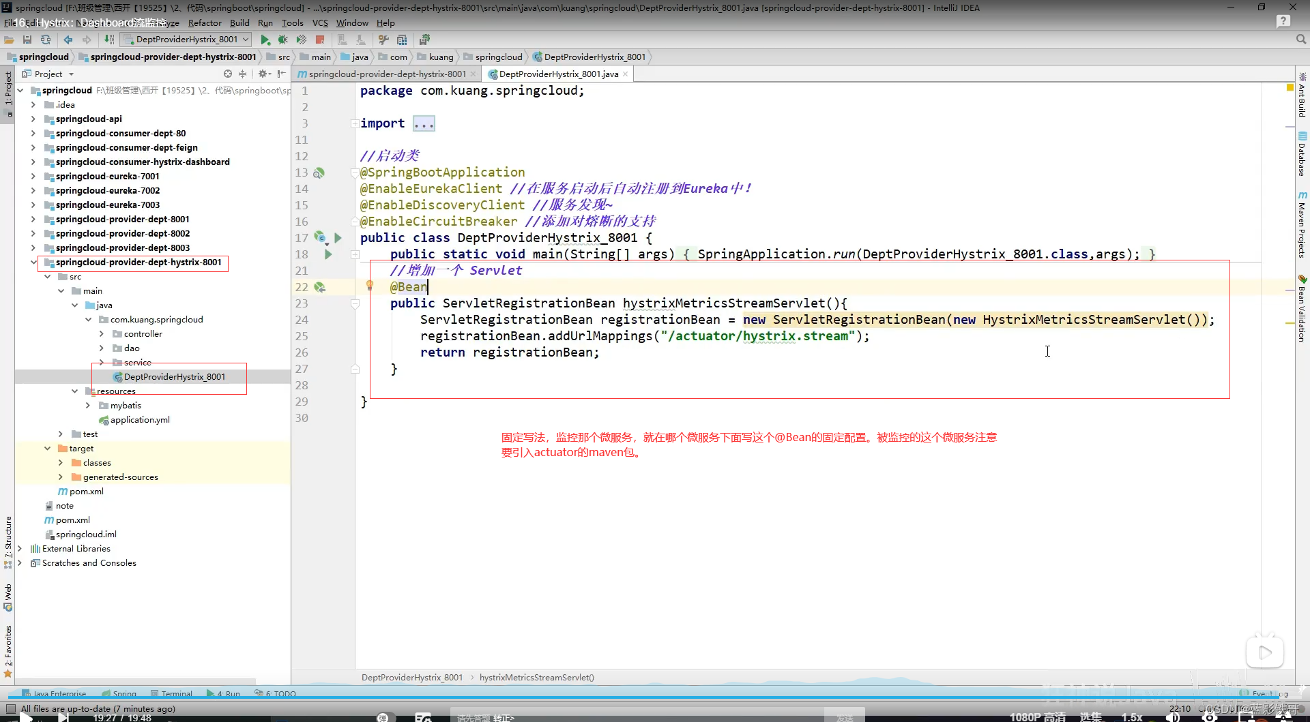Switch to springcloud-provider-dept-hystrix-8001 pom tab
Viewport: 1310px width, 722px height.
[x=386, y=74]
